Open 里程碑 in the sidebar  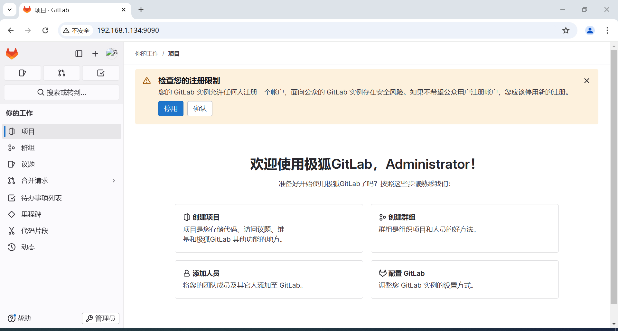(62, 214)
